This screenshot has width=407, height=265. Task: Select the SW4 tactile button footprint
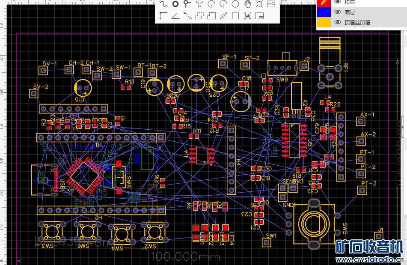coord(122,234)
